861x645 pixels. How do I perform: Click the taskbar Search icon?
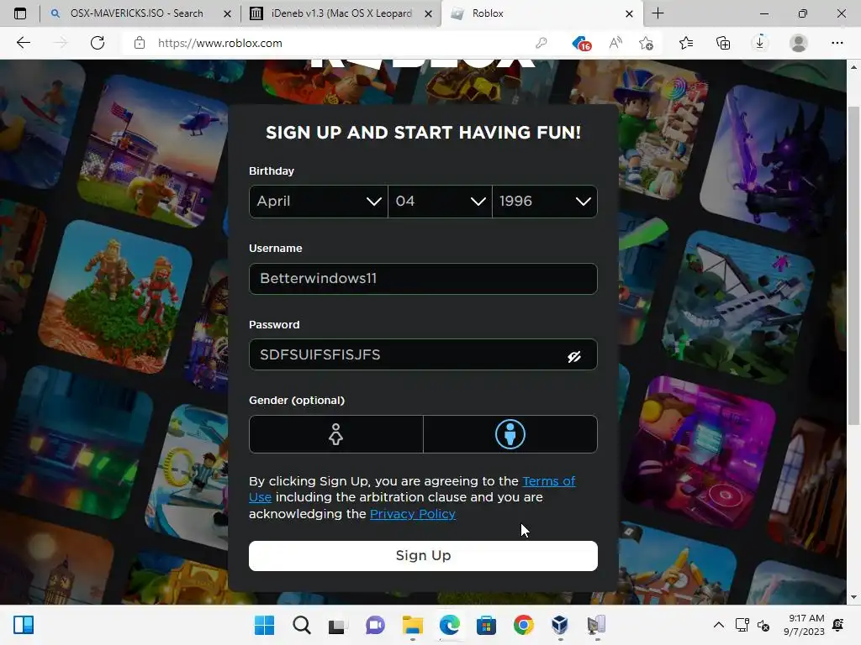(302, 625)
